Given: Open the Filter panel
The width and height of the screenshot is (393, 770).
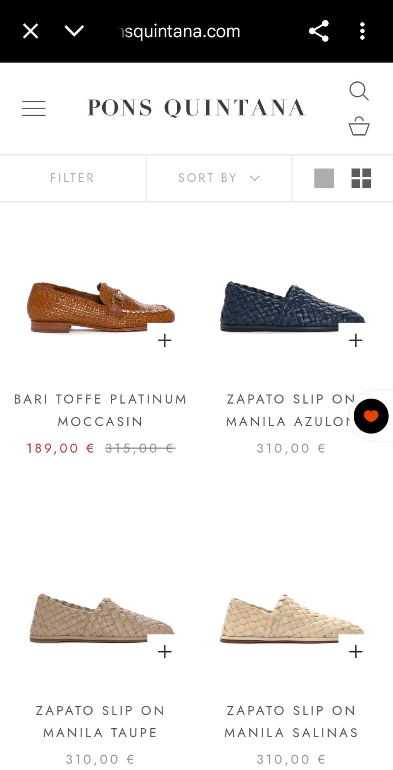Looking at the screenshot, I should pyautogui.click(x=72, y=178).
